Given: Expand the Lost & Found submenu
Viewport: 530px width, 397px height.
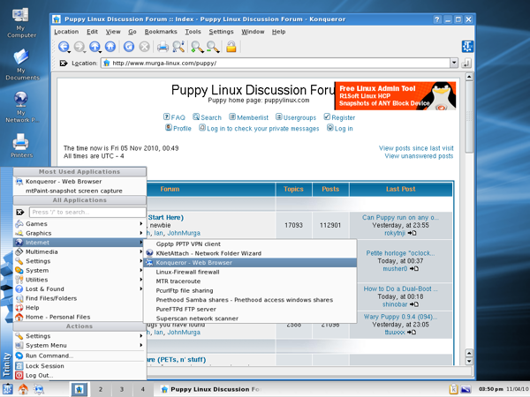Looking at the screenshot, I should click(79, 289).
